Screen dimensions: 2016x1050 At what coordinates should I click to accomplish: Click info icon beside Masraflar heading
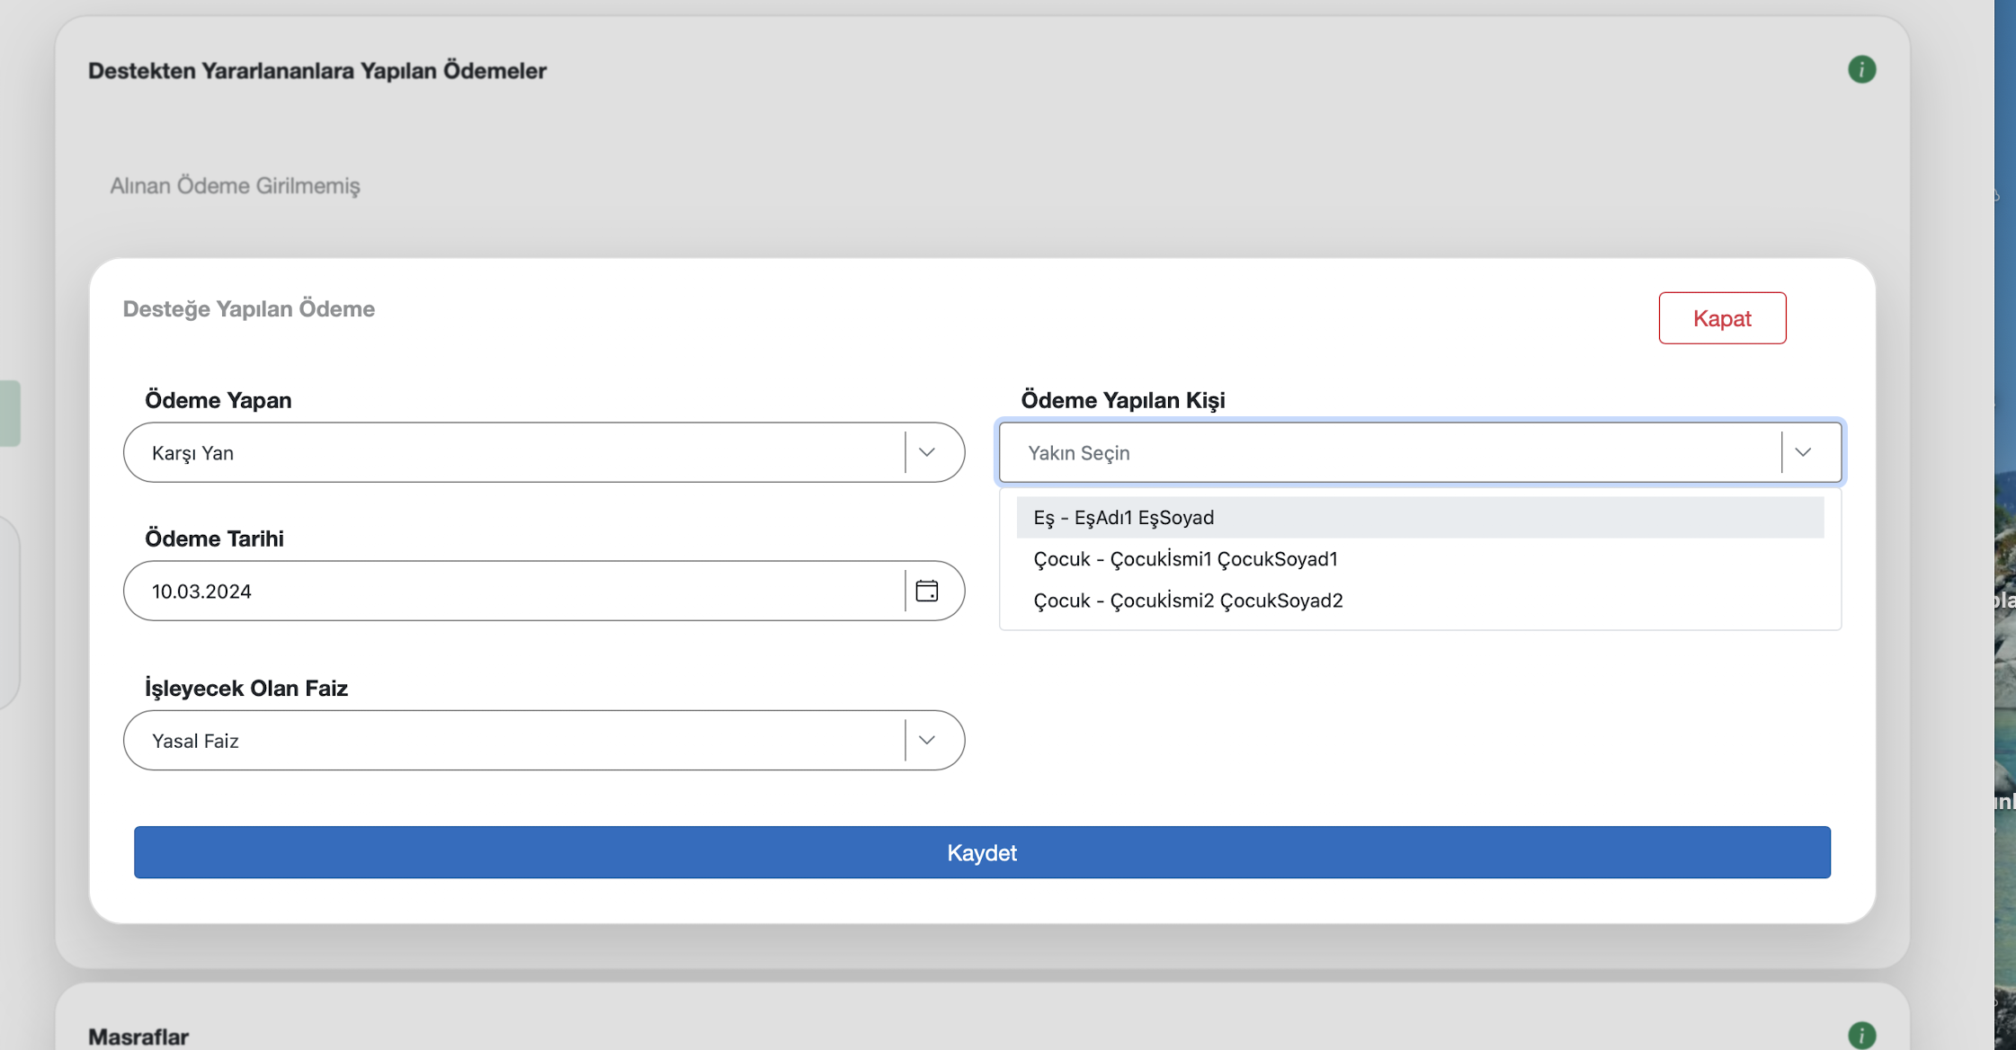(x=1861, y=1035)
